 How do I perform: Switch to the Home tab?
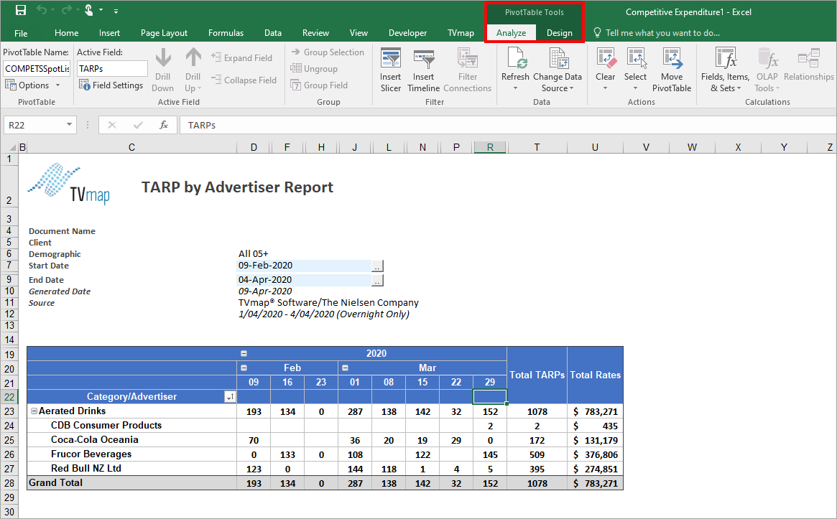pyautogui.click(x=66, y=33)
